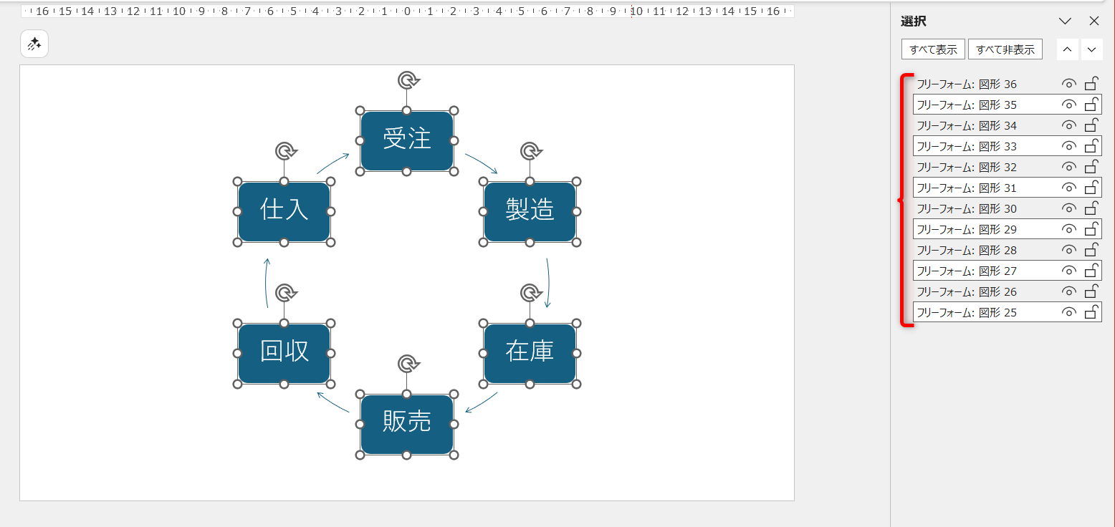Toggle visibility of フリーフォーム: 図形 36
This screenshot has height=527, width=1115.
[x=1068, y=84]
